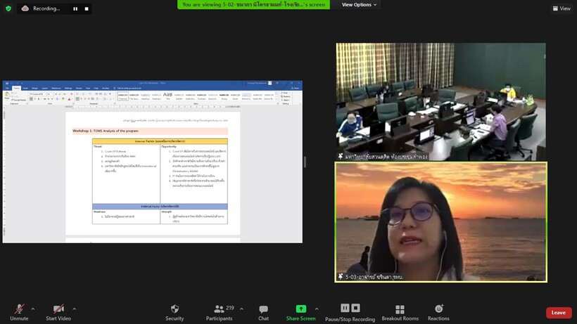The height and width of the screenshot is (324, 577).
Task: Click the red font color button in Word
Action: pos(69,99)
